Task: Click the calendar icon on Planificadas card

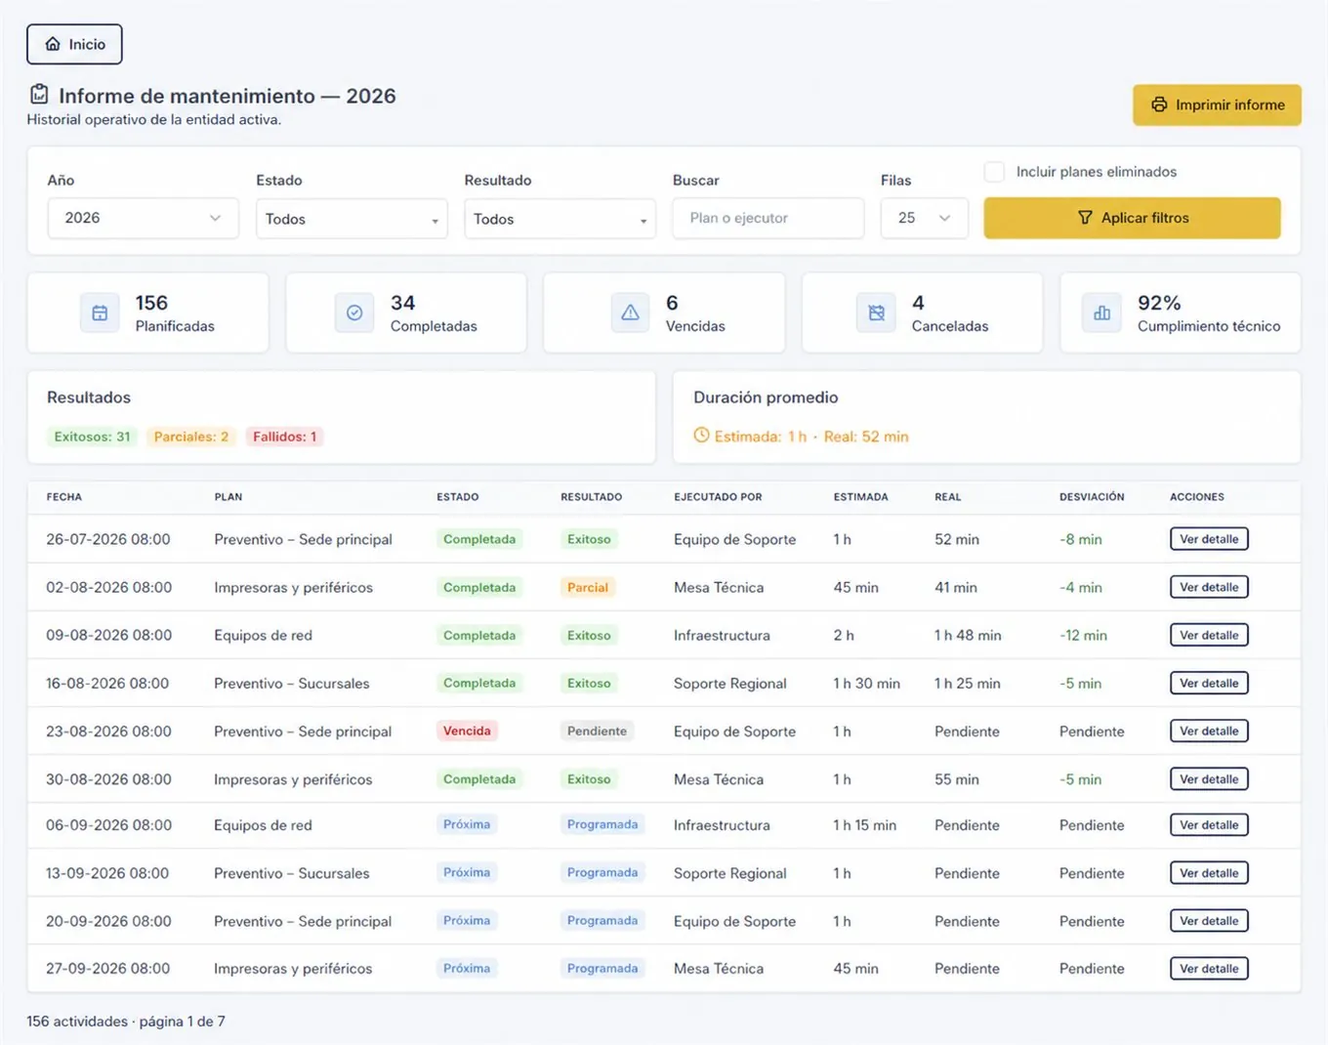Action: [x=100, y=313]
